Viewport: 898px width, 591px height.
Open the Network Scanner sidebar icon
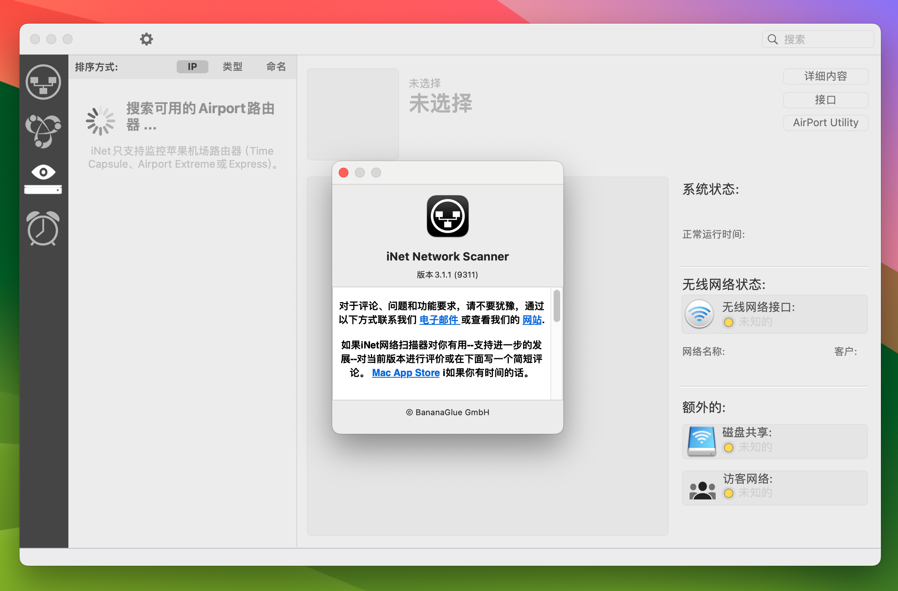coord(43,82)
